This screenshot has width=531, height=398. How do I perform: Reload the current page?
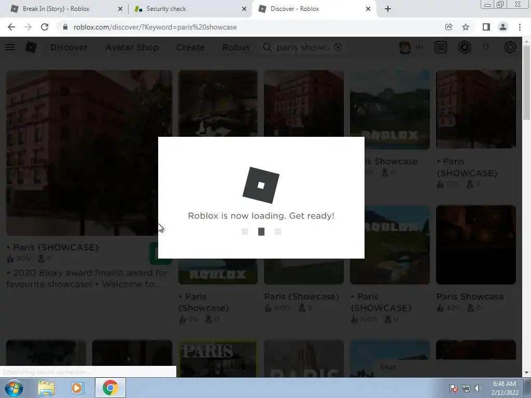tap(45, 27)
